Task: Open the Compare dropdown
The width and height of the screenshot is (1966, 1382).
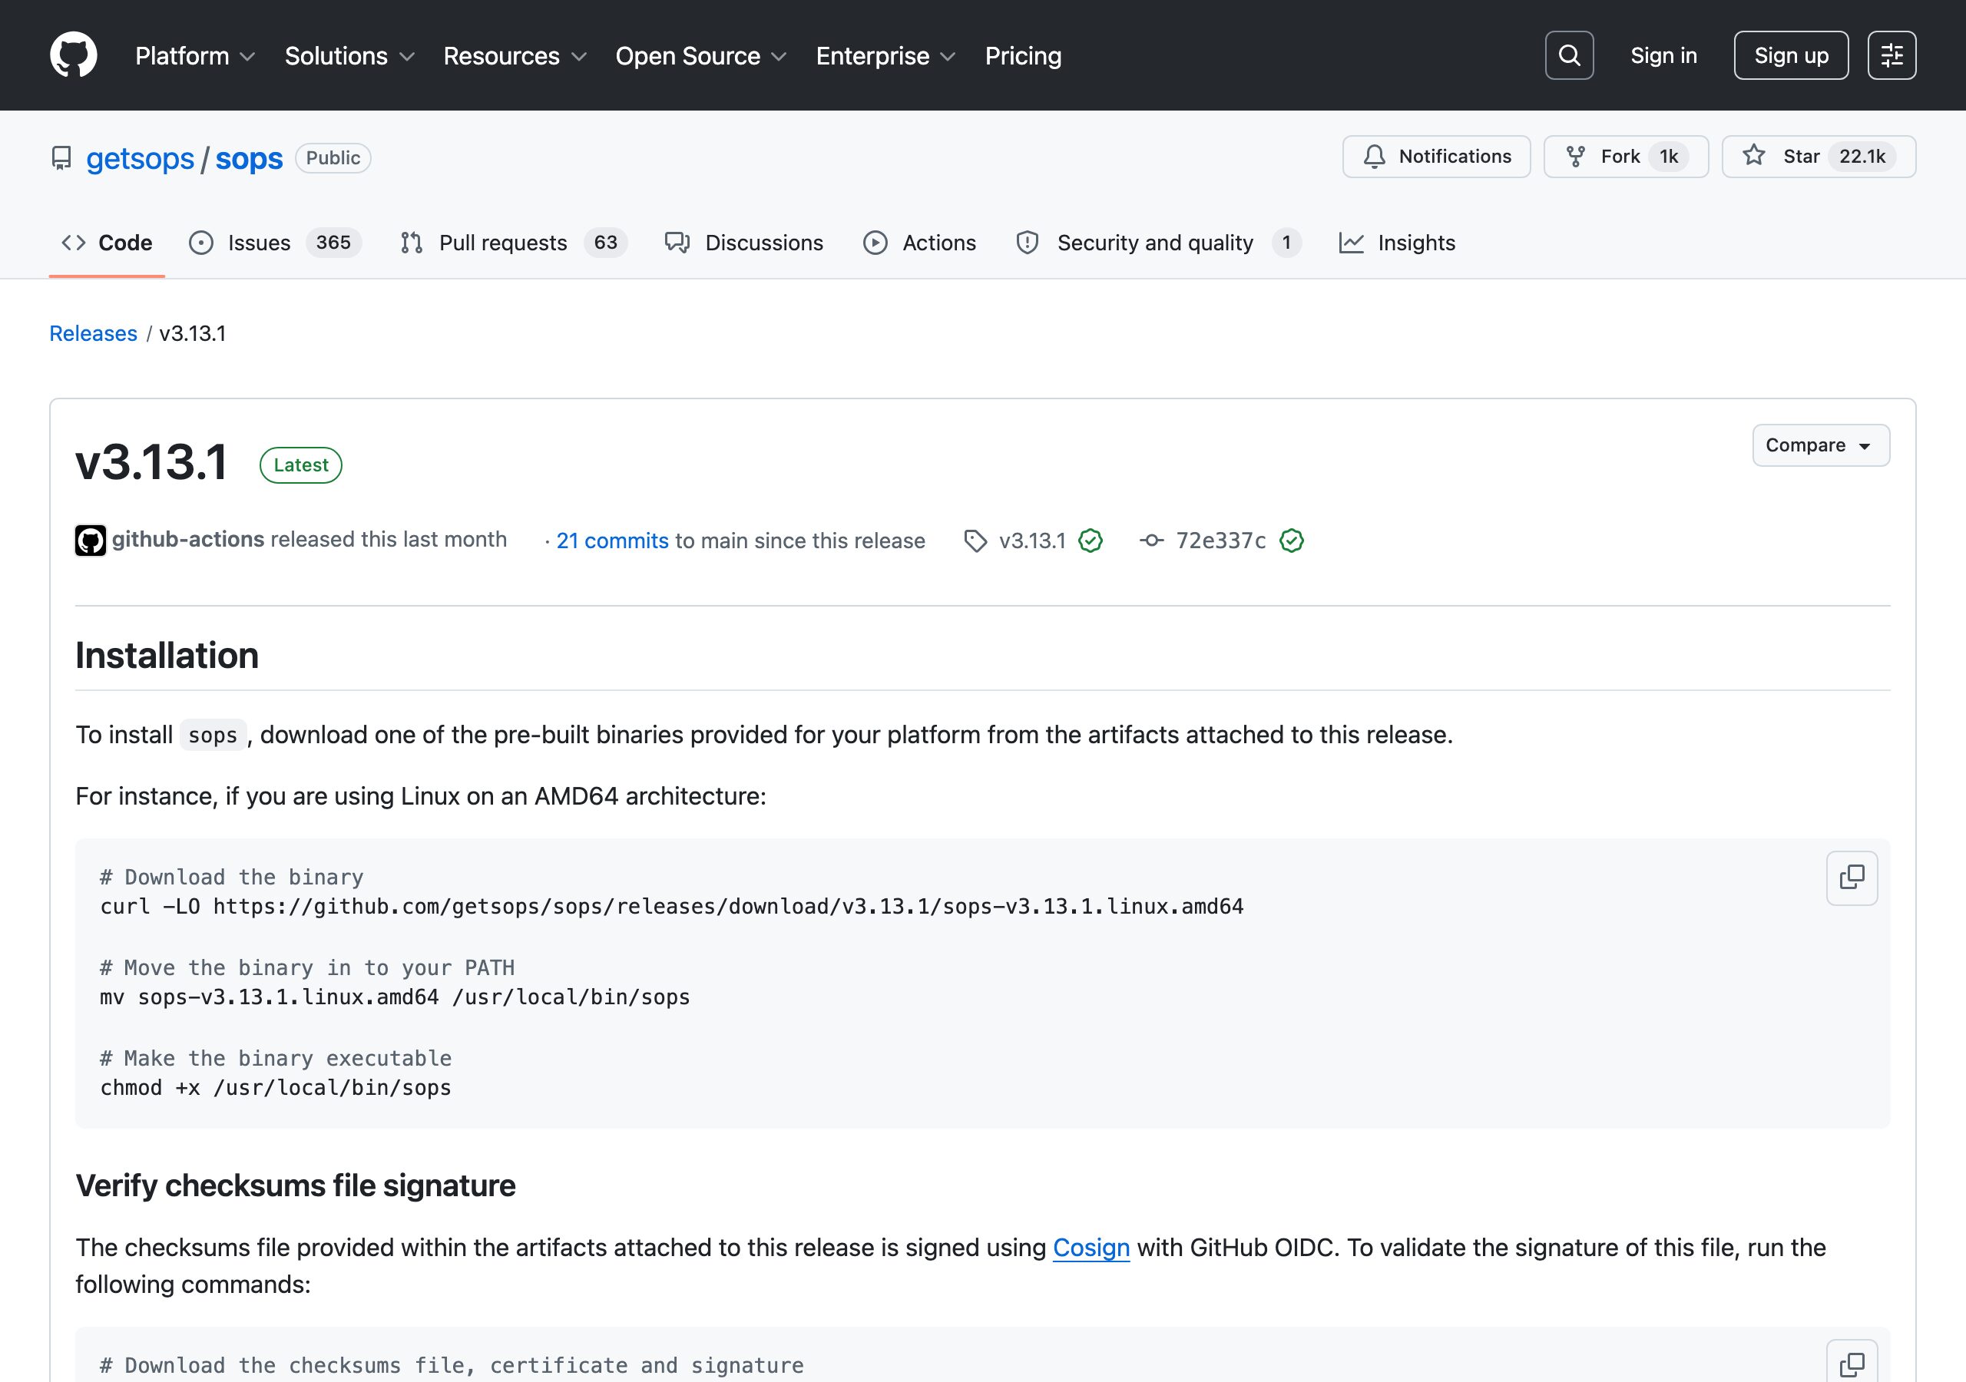Action: [x=1820, y=445]
